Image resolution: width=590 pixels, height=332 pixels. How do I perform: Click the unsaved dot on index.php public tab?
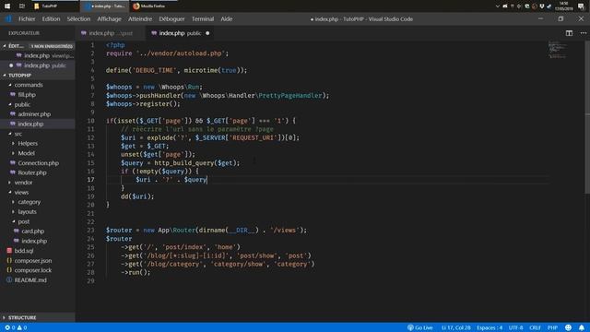[x=207, y=33]
